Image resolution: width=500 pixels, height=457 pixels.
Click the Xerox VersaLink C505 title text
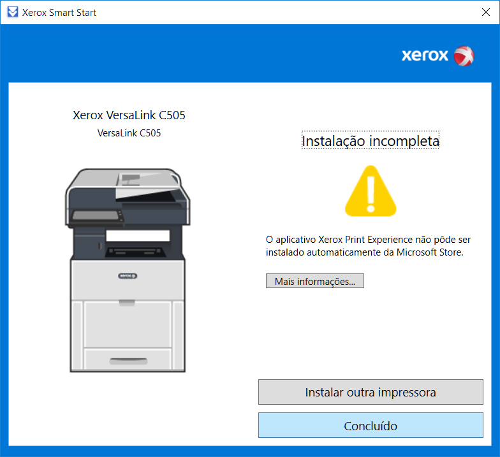click(129, 115)
